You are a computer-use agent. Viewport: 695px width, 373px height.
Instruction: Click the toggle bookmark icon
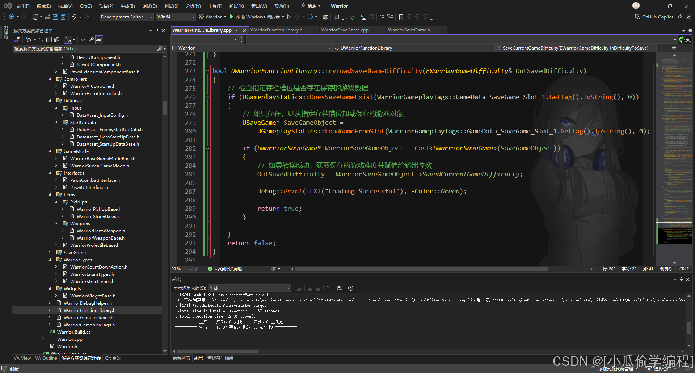[x=401, y=17]
